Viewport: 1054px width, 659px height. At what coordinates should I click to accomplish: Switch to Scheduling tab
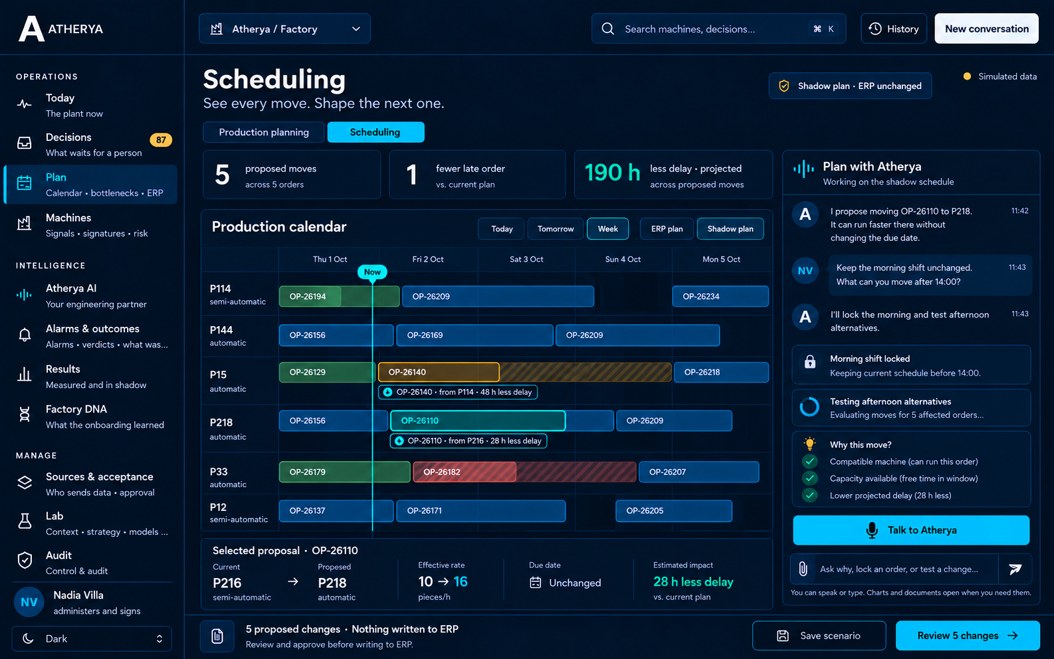click(375, 132)
